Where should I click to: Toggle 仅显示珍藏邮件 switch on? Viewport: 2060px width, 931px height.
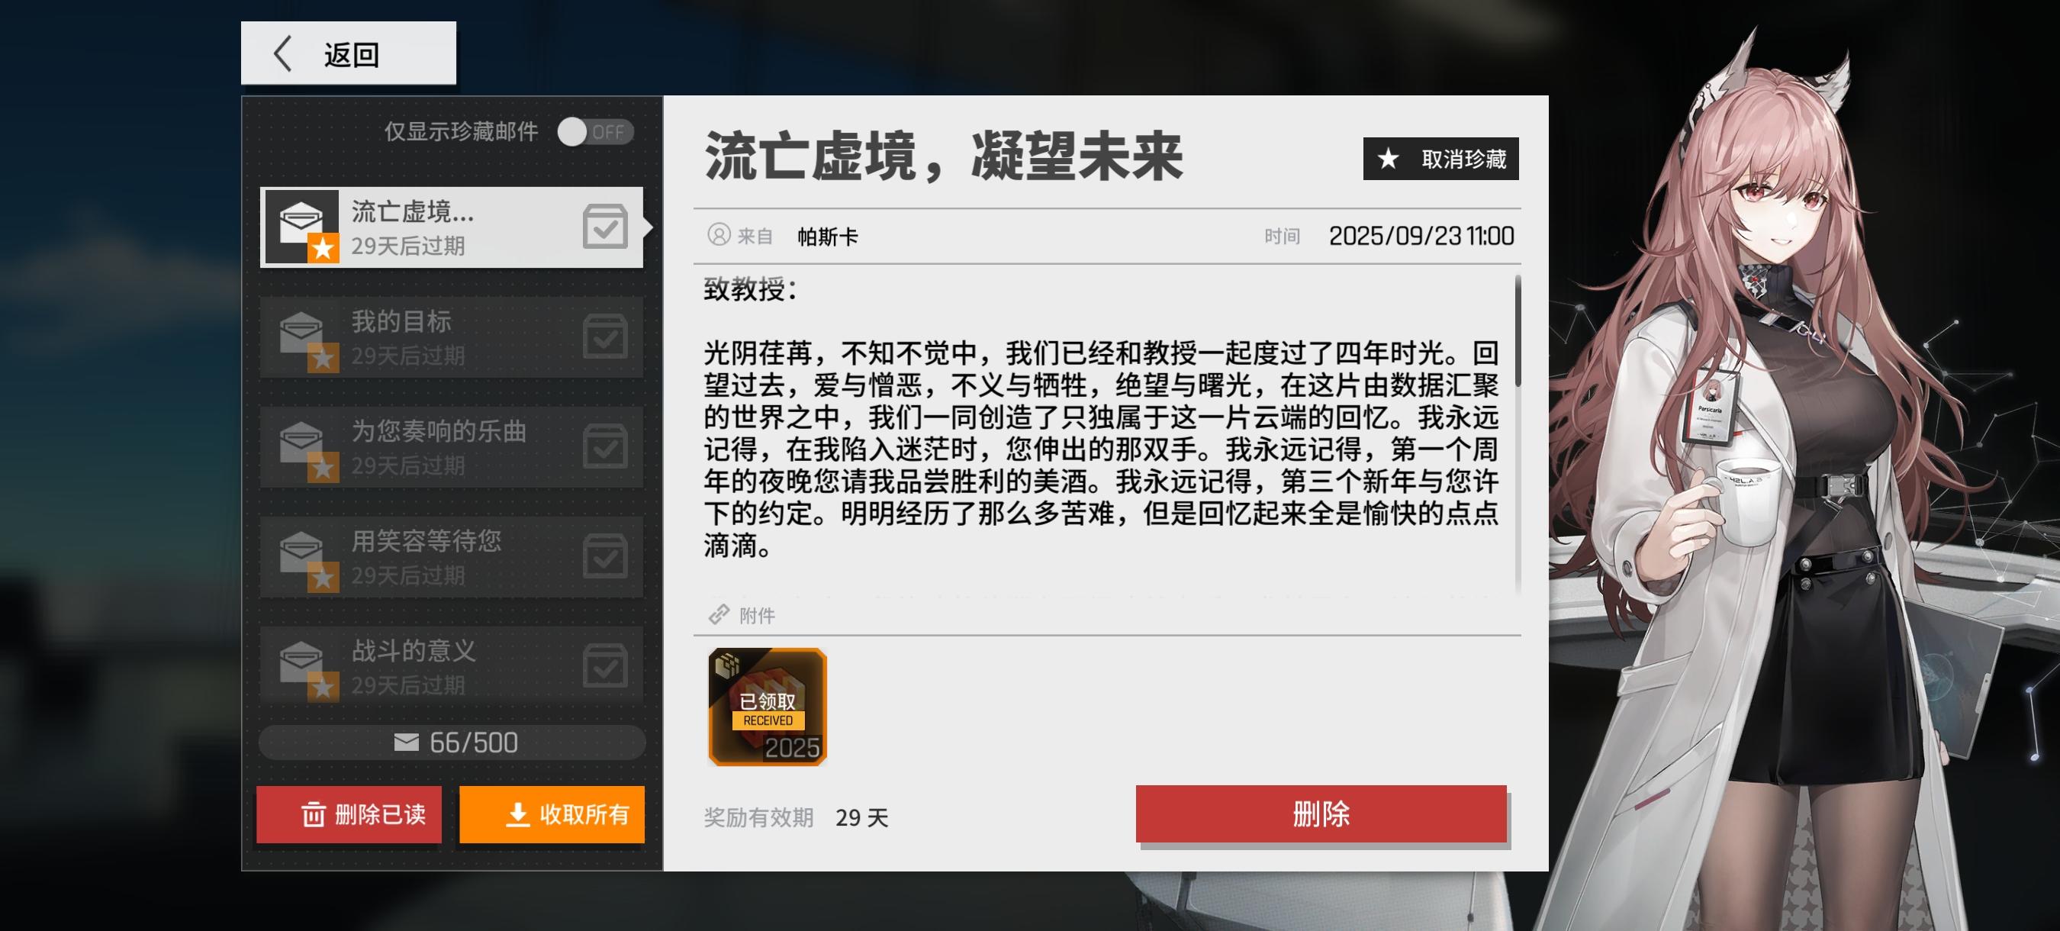(596, 132)
